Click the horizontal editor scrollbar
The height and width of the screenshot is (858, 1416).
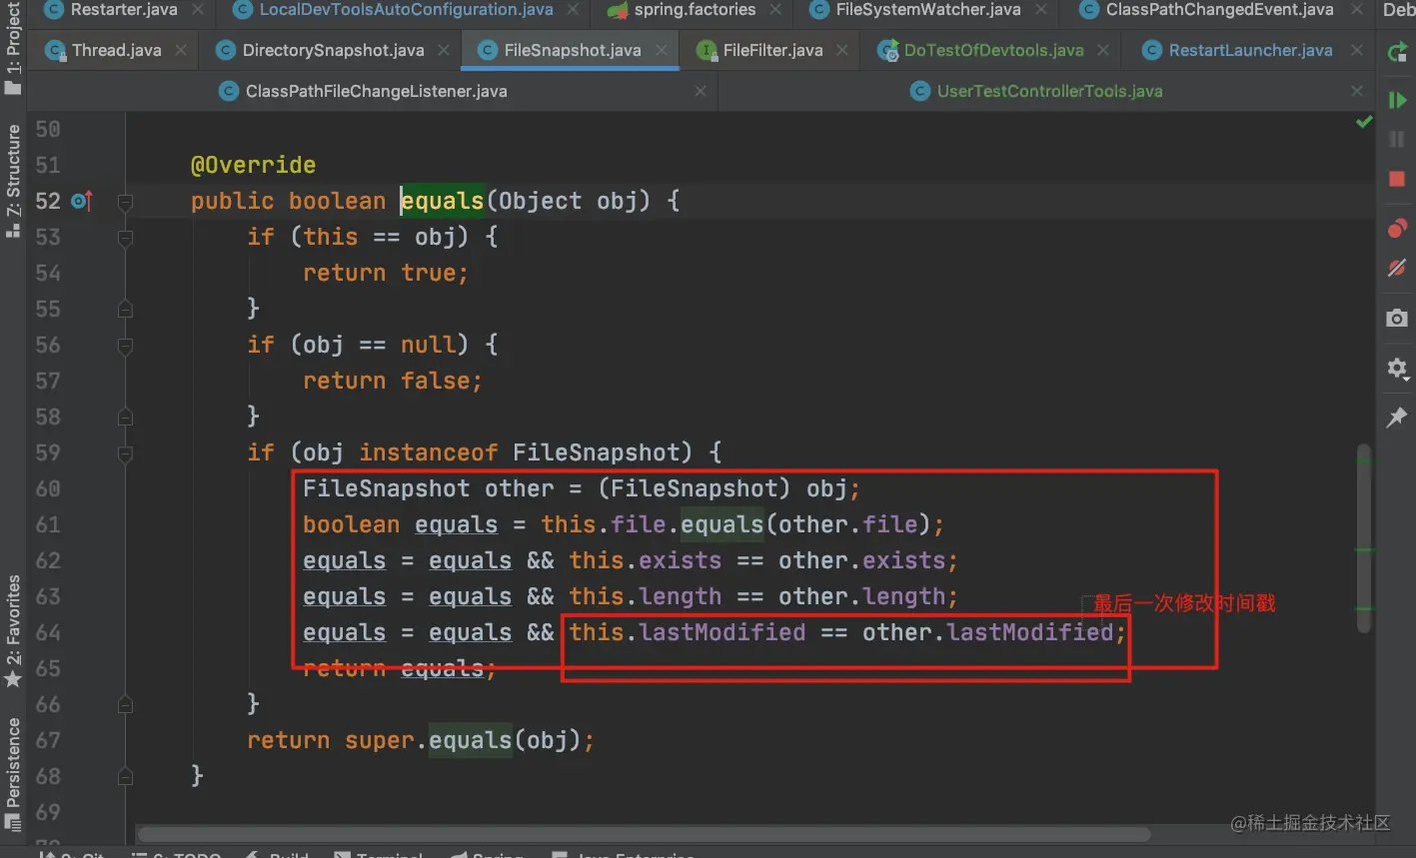pos(644,834)
